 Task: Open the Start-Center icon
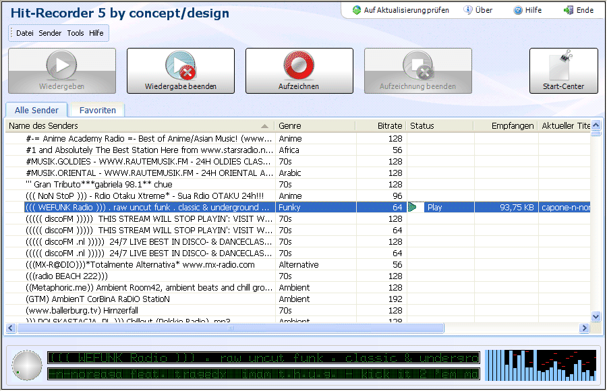pyautogui.click(x=563, y=66)
